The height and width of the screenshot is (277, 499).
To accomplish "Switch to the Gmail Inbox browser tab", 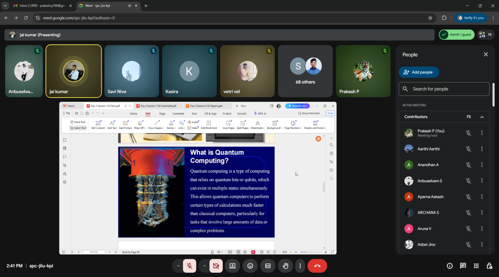I will (42, 6).
